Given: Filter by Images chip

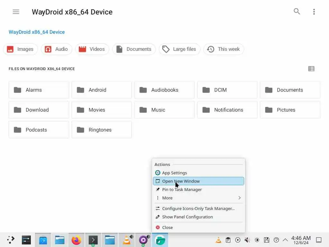Looking at the screenshot, I should pyautogui.click(x=20, y=49).
